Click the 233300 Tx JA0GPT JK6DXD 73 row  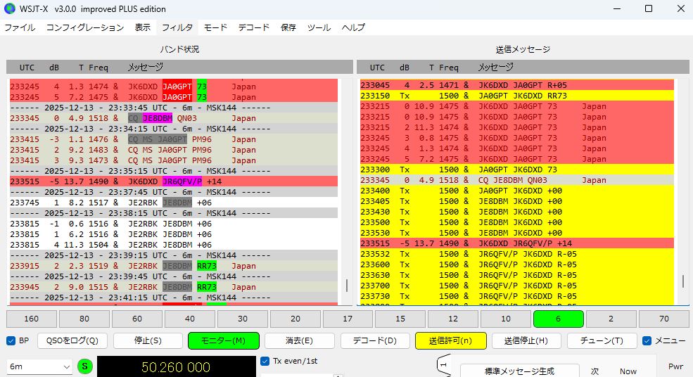coord(517,170)
